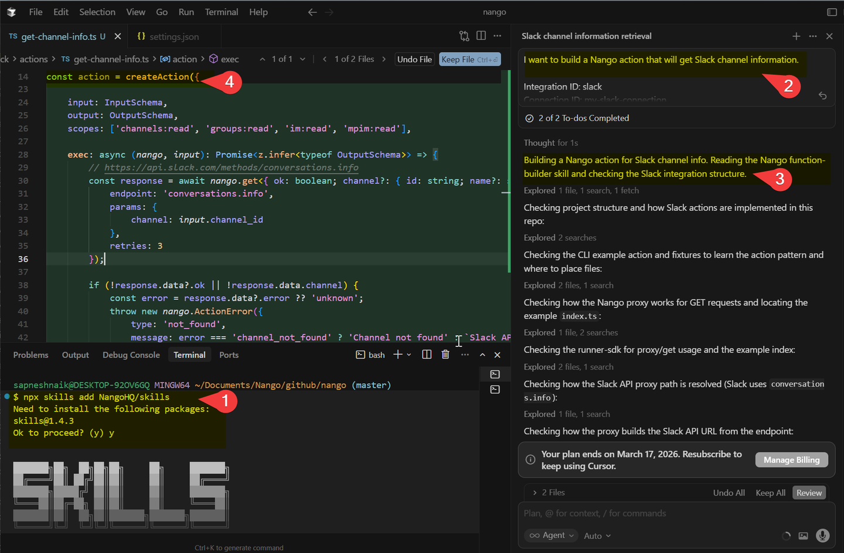
Task: Attach an image with the image icon
Action: [x=803, y=536]
